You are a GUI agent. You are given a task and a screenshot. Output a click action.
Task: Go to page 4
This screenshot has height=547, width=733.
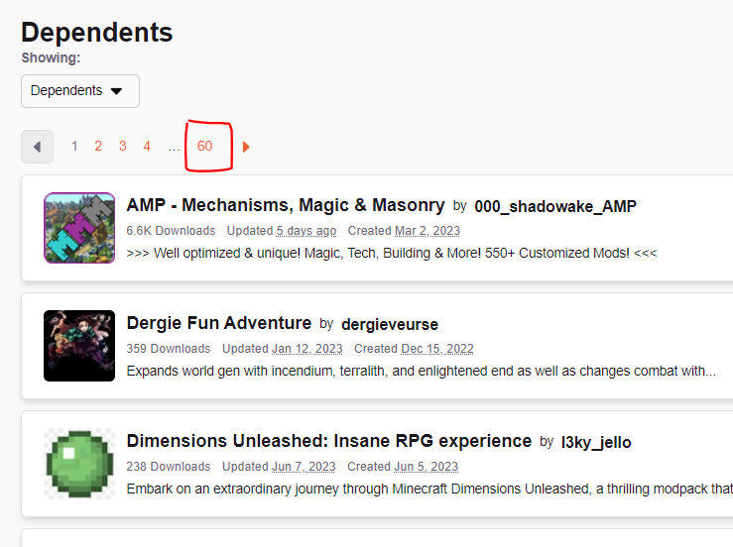point(147,146)
